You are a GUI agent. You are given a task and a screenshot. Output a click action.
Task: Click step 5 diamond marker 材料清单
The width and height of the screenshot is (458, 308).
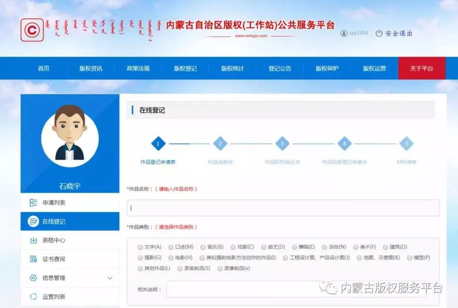[x=406, y=143]
